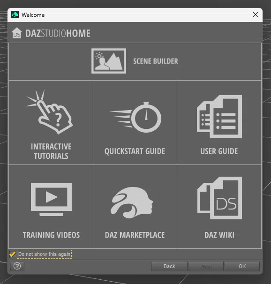Click the Daz Studio title bar app icon
The image size is (271, 284).
pyautogui.click(x=15, y=15)
